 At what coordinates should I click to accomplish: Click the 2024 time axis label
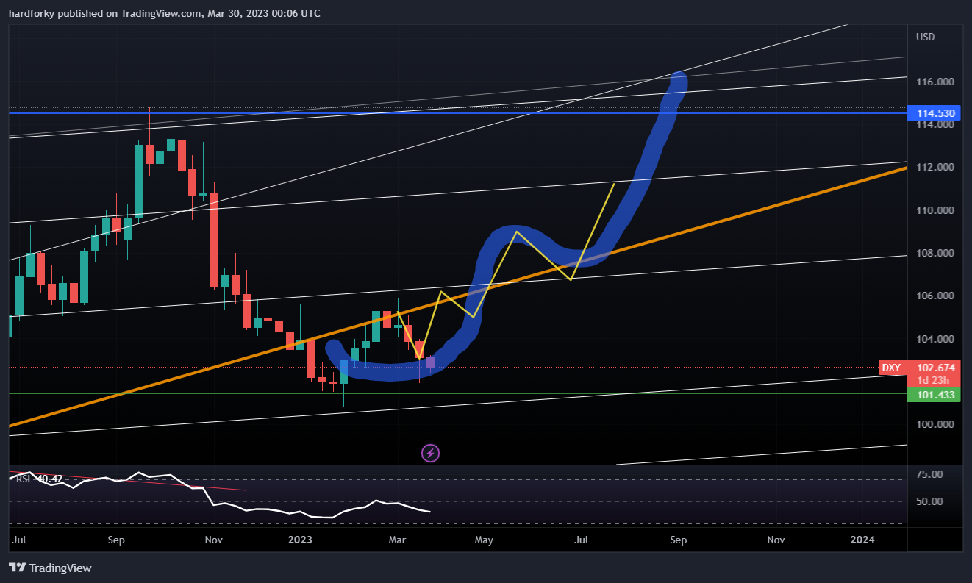click(x=862, y=540)
